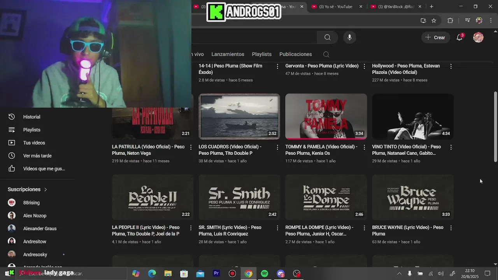Viewport: 498px width, 280px height.
Task: Open options menu for BRUCE WAYNE video
Action: pos(451,228)
